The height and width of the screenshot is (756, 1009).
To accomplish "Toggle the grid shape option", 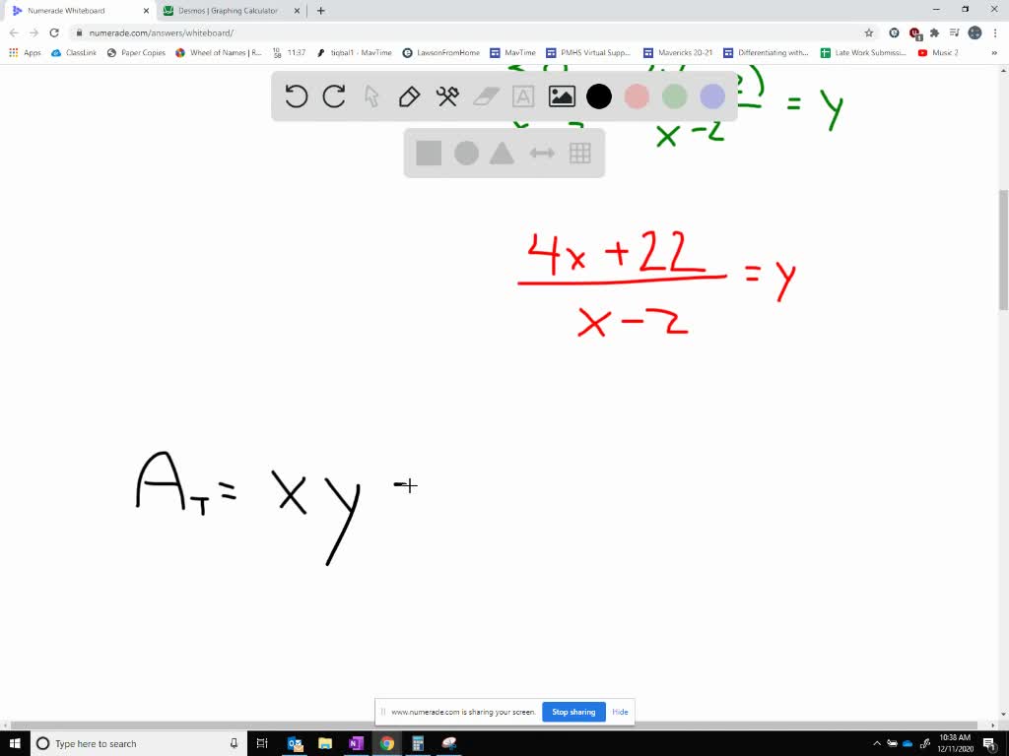I will coord(579,153).
